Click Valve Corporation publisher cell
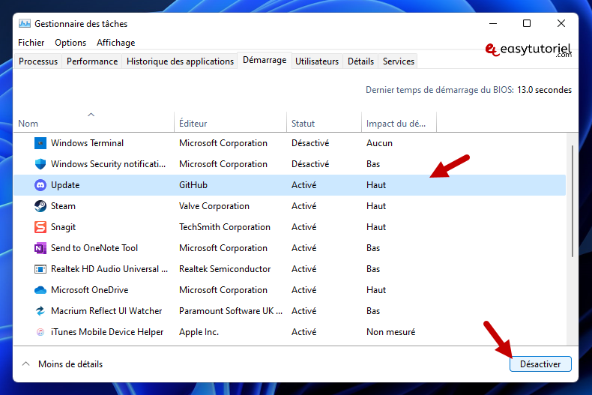Viewport: 592px width, 395px height. (214, 206)
